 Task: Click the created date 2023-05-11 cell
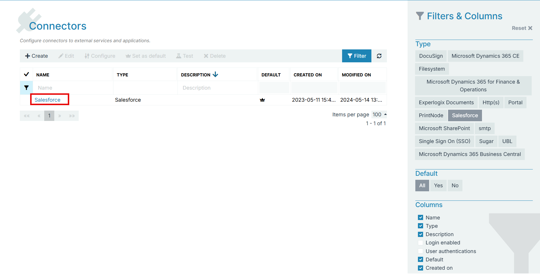314,100
